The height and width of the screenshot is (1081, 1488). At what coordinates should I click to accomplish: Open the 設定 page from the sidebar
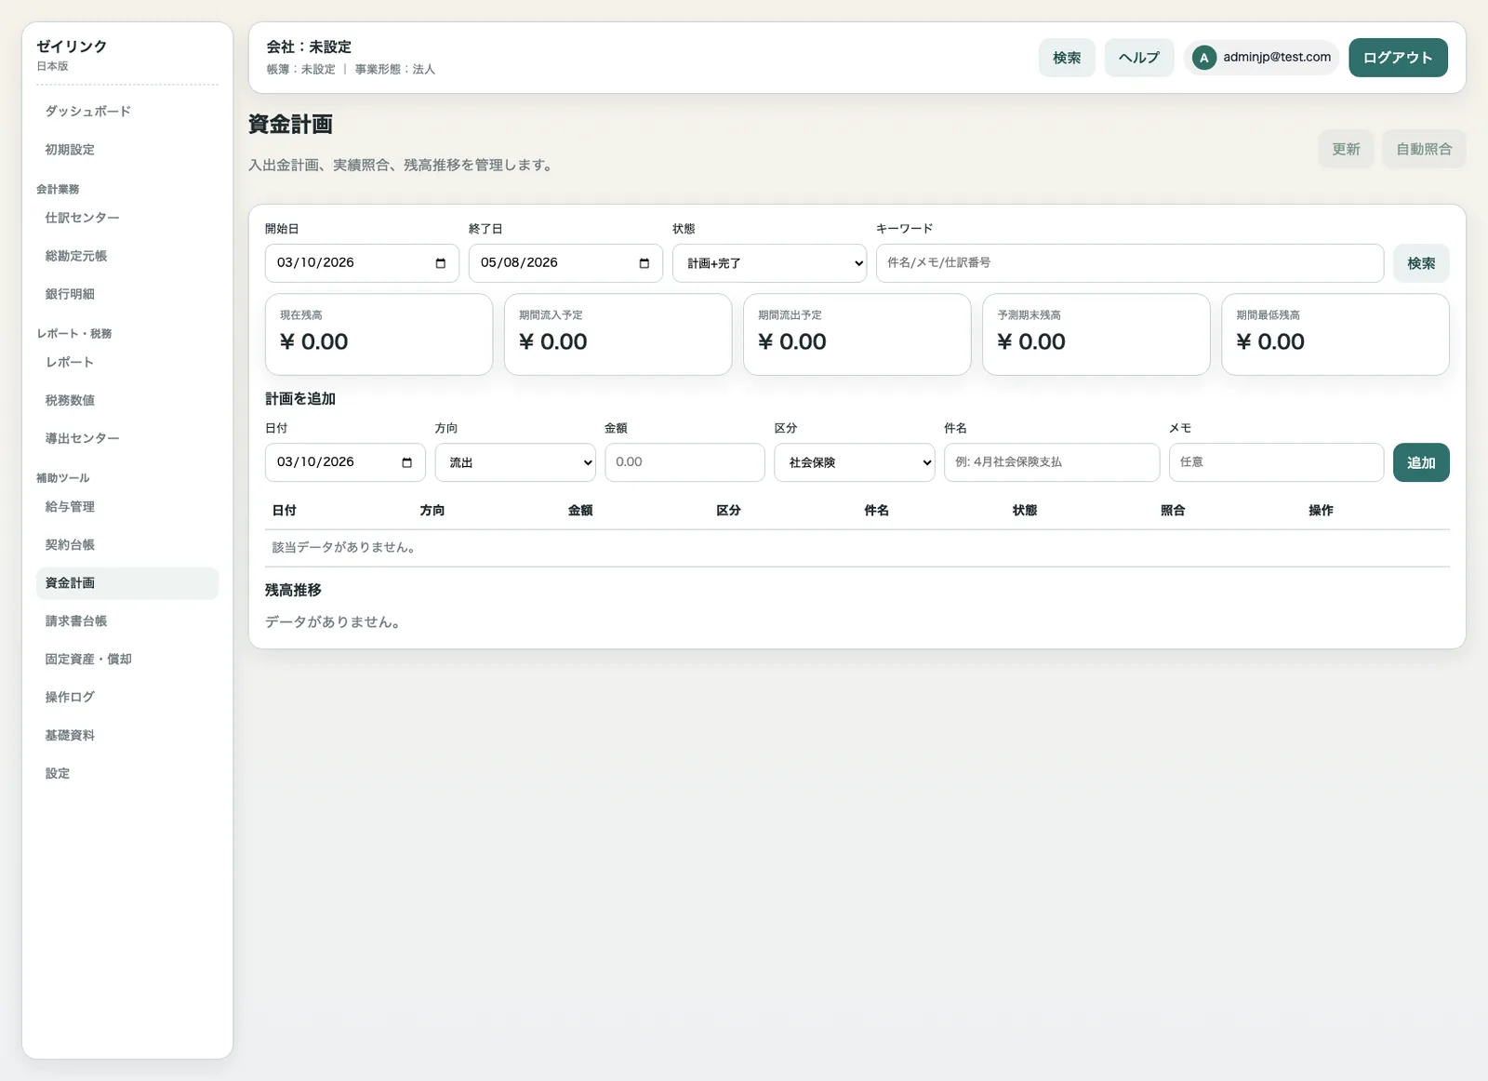pyautogui.click(x=57, y=772)
